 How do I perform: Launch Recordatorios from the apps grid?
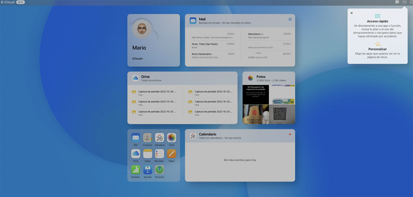[160, 153]
